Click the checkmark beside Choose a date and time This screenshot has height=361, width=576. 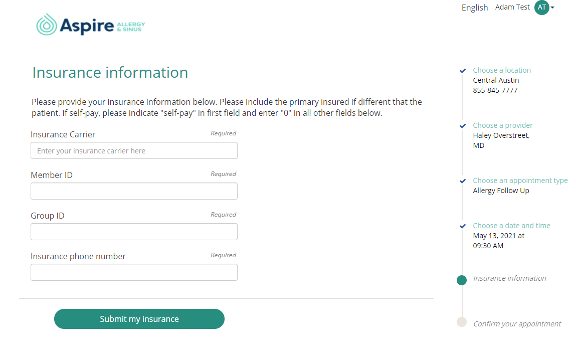[x=463, y=226]
